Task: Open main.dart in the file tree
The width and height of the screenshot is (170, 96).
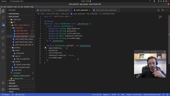Action: pos(21,70)
